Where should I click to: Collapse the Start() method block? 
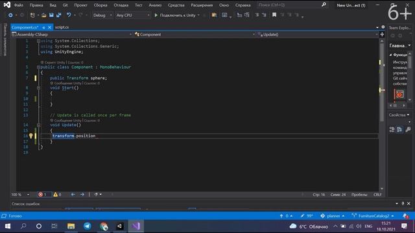(39, 88)
